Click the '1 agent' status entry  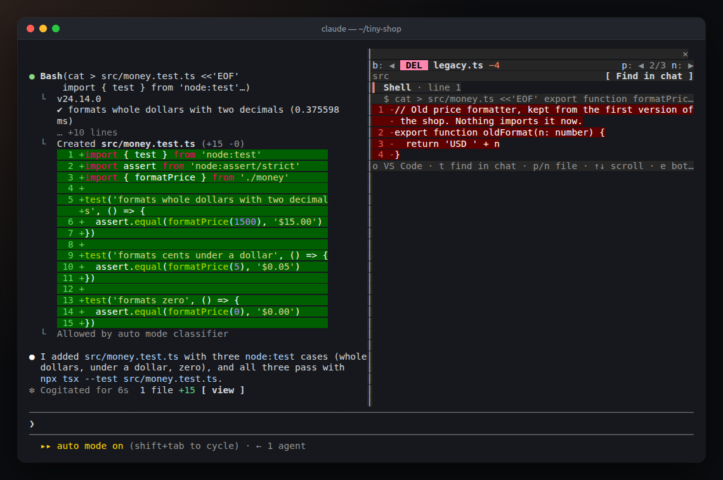tap(286, 446)
